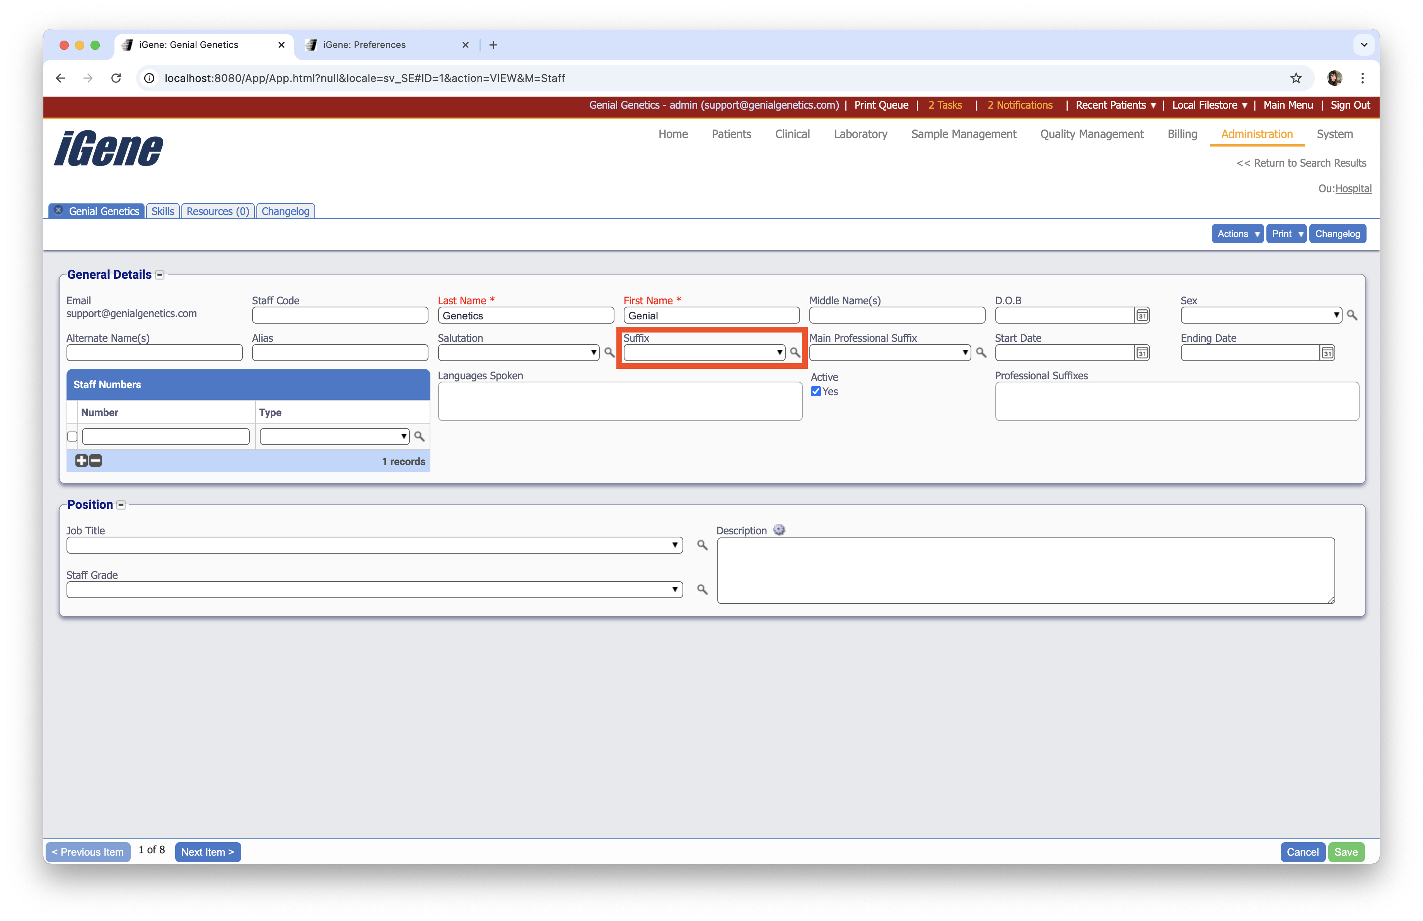This screenshot has width=1423, height=921.
Task: Switch to the Skills tab
Action: point(162,210)
